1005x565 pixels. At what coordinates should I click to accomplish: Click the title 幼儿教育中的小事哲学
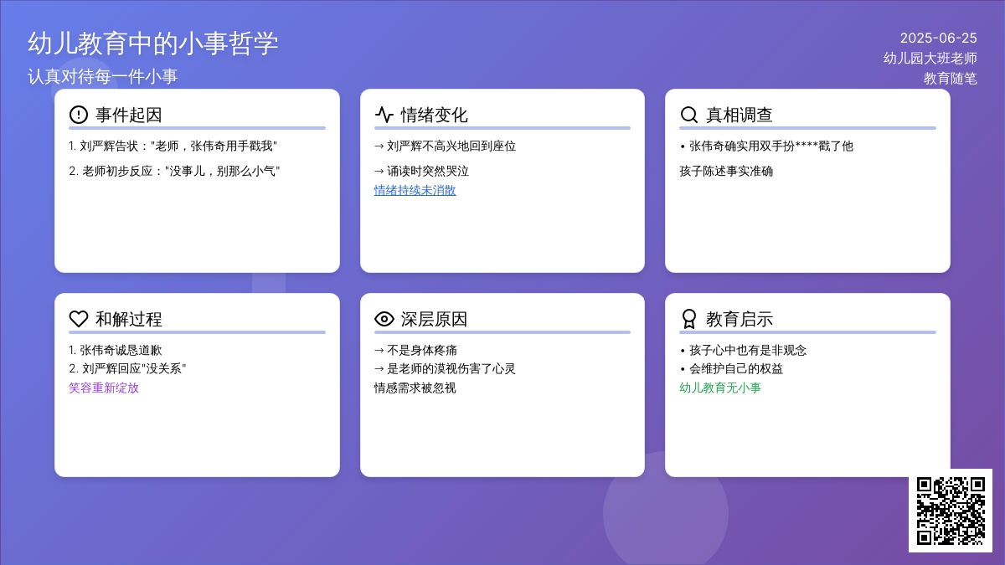point(153,43)
